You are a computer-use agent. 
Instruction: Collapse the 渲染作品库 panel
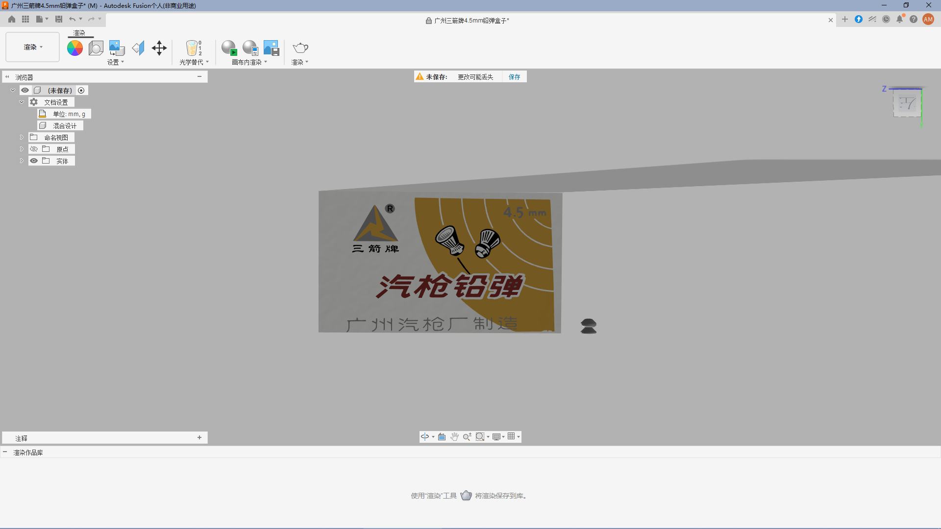[5, 452]
